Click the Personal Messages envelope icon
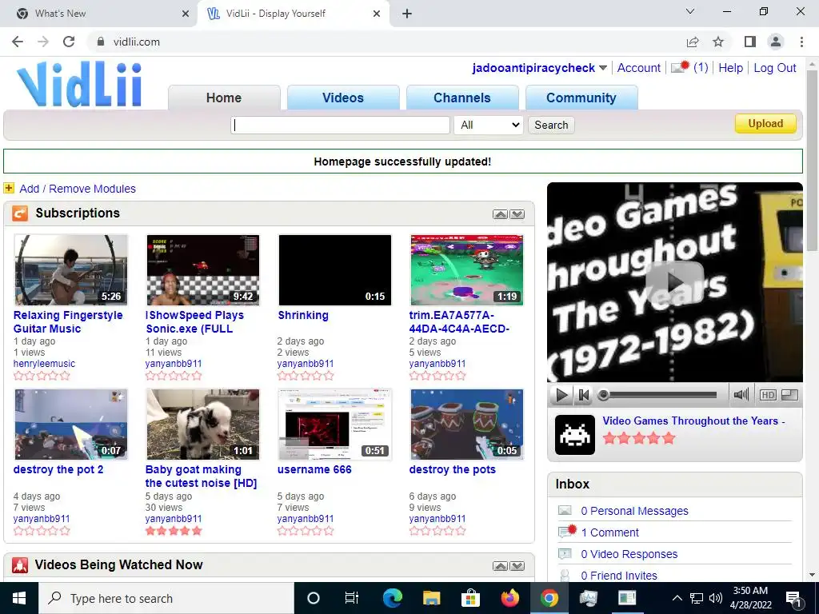819x614 pixels. 565,510
